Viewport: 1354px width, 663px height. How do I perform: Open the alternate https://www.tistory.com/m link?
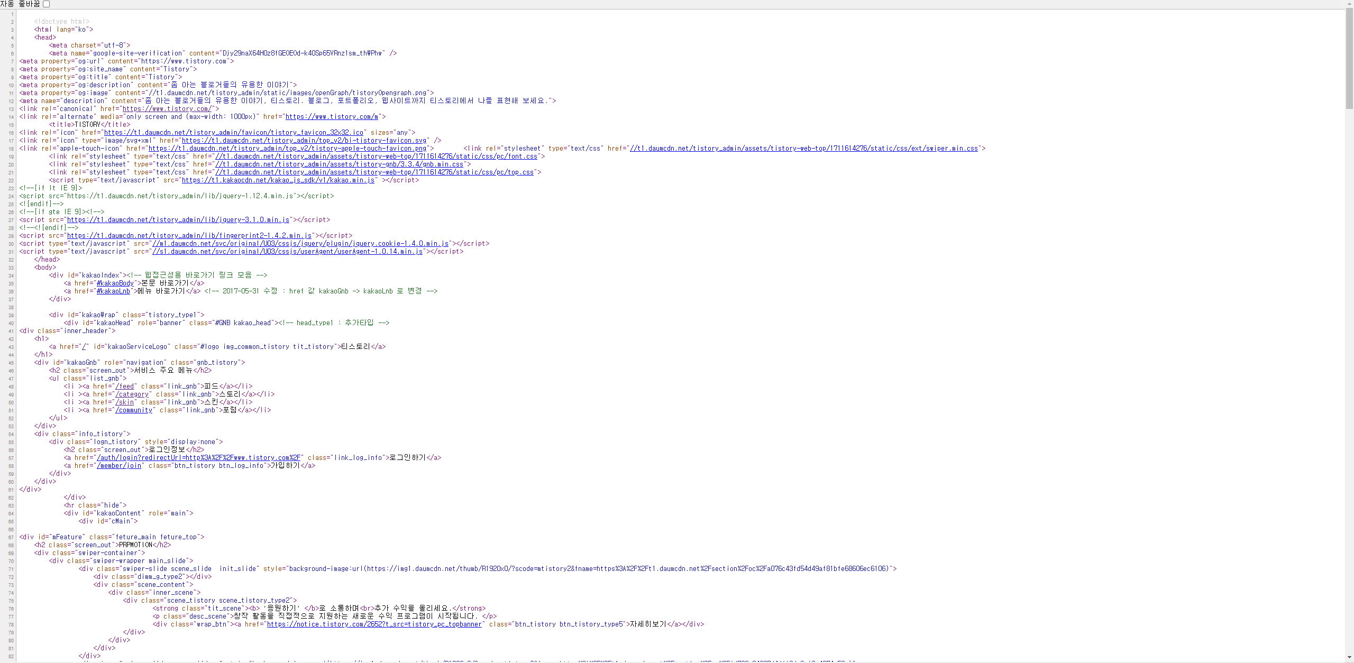(332, 117)
